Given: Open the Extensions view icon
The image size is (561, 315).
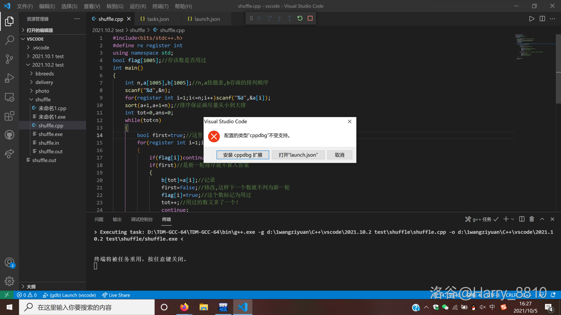Looking at the screenshot, I should (x=9, y=116).
